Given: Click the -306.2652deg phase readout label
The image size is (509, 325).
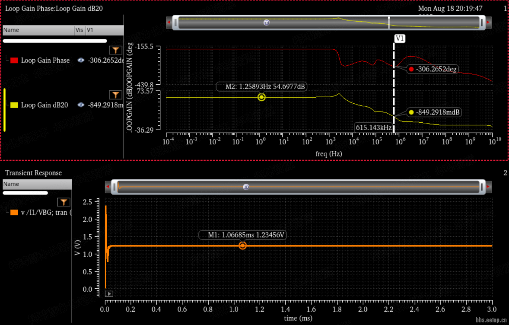Looking at the screenshot, I should click(x=433, y=69).
